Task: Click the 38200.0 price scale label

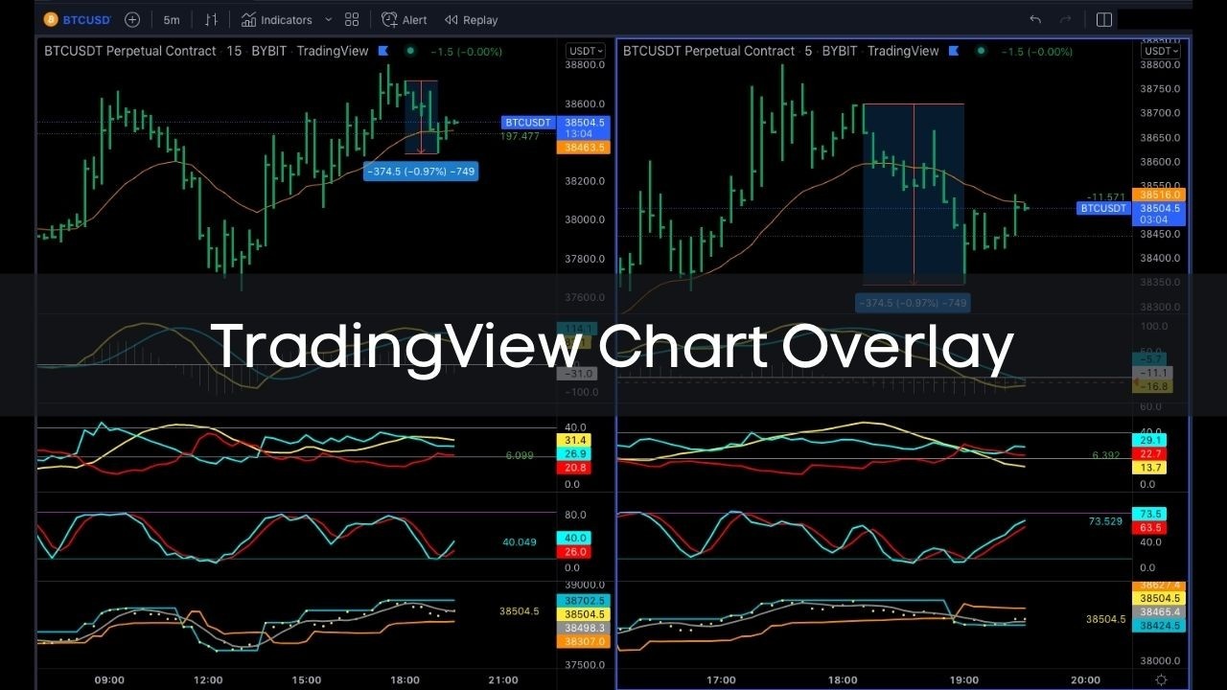Action: 585,181
